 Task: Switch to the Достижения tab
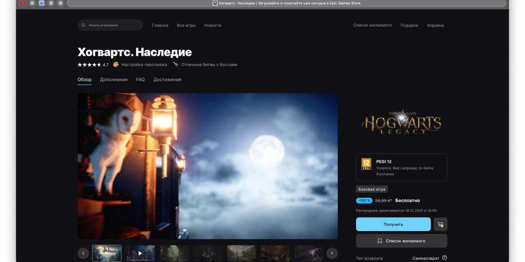(x=167, y=80)
